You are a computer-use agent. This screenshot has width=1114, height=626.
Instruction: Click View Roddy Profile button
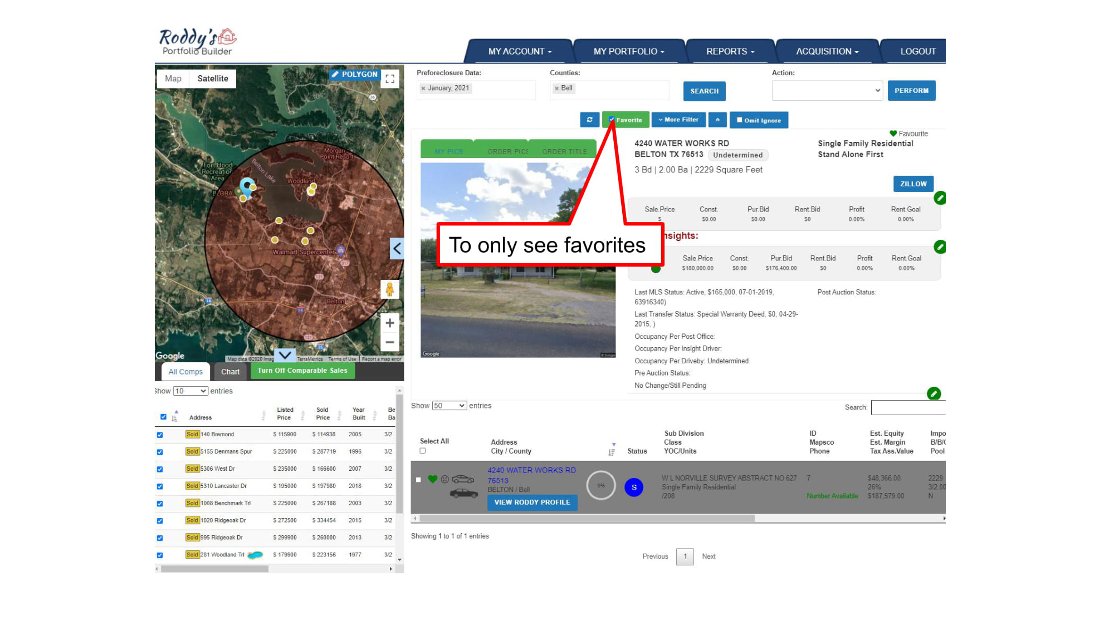tap(532, 502)
